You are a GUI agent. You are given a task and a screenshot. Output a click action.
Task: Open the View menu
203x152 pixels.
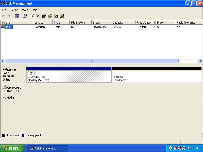click(25, 10)
